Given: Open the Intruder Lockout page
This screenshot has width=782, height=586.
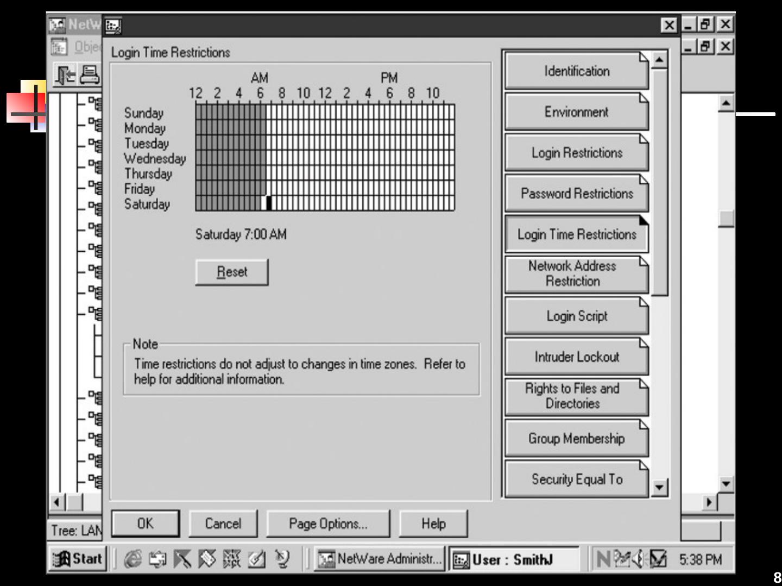Looking at the screenshot, I should click(577, 357).
